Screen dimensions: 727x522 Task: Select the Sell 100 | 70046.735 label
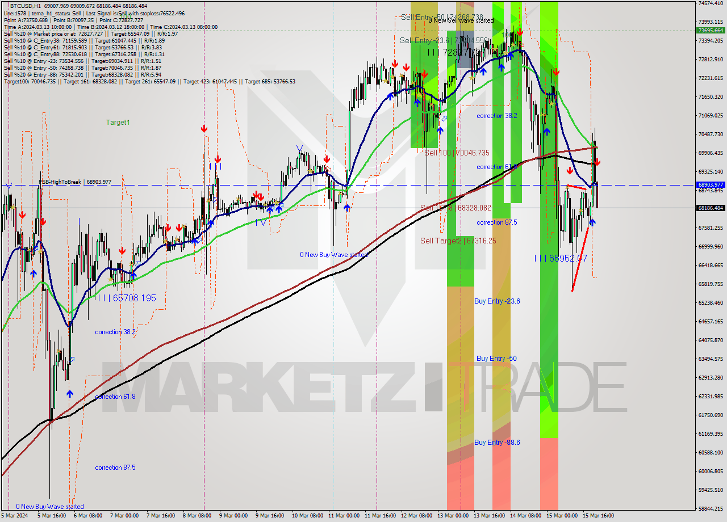[457, 153]
